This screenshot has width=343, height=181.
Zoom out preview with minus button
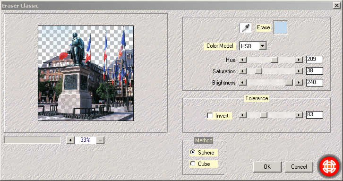point(100,140)
